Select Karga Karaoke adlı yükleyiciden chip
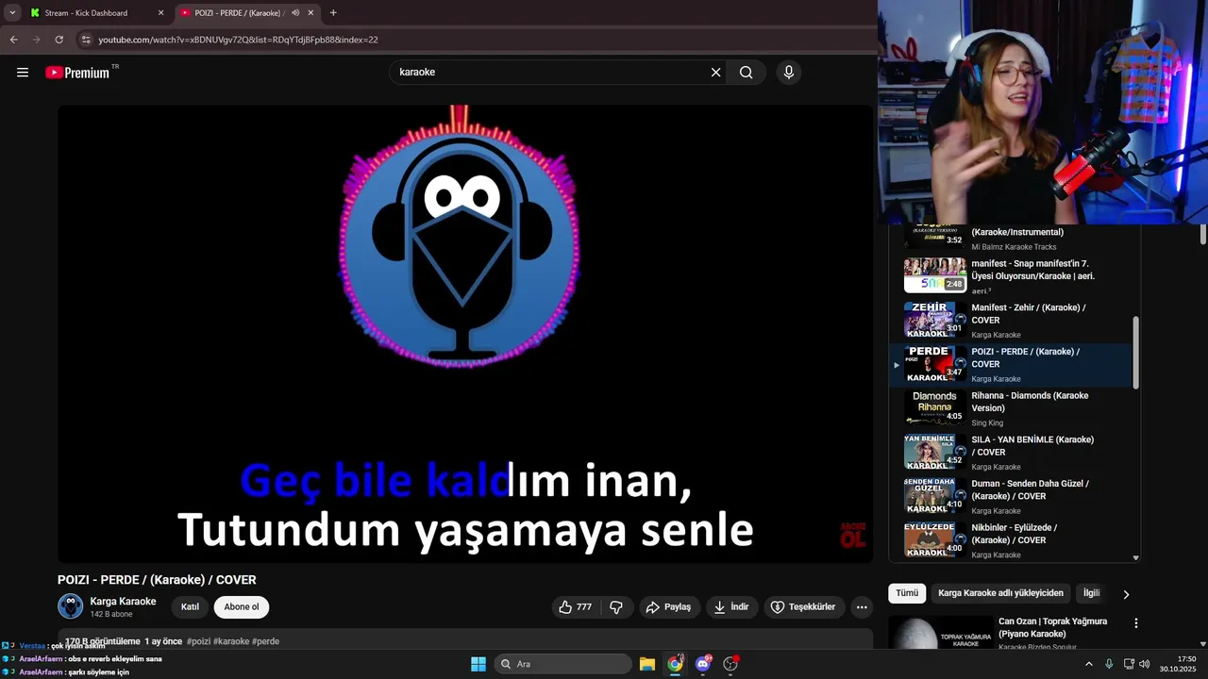This screenshot has width=1208, height=679. [1000, 593]
